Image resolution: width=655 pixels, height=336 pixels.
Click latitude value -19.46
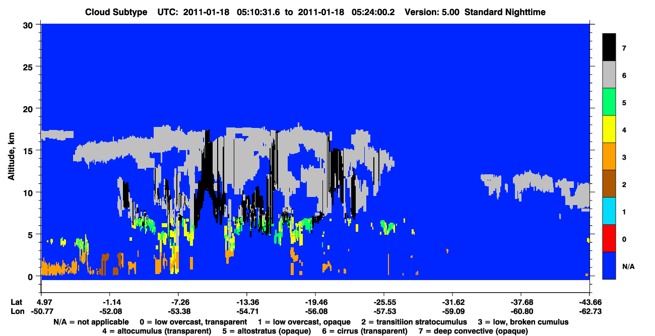315,302
